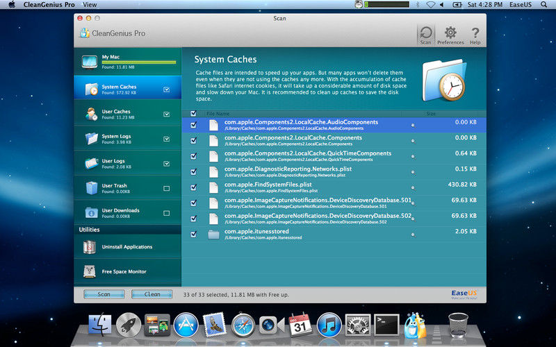The width and height of the screenshot is (556, 347).
Task: Click the EaseUS logo link
Action: click(464, 294)
